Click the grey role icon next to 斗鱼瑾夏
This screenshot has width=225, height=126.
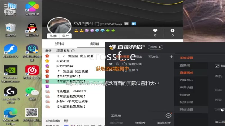47,91
